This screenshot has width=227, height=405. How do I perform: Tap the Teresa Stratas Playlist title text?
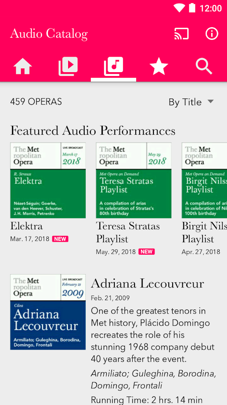coord(128,232)
